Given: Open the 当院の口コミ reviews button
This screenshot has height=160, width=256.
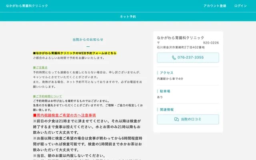Looking at the screenshot, I should click(x=188, y=119).
